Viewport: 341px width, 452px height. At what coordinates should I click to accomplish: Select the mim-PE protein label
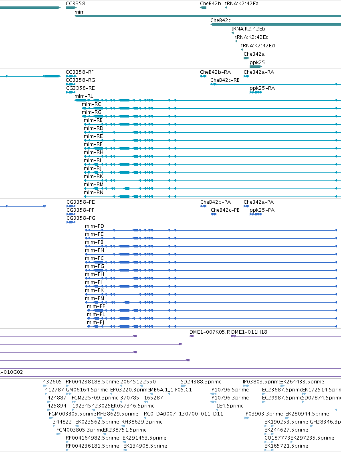[x=94, y=234]
